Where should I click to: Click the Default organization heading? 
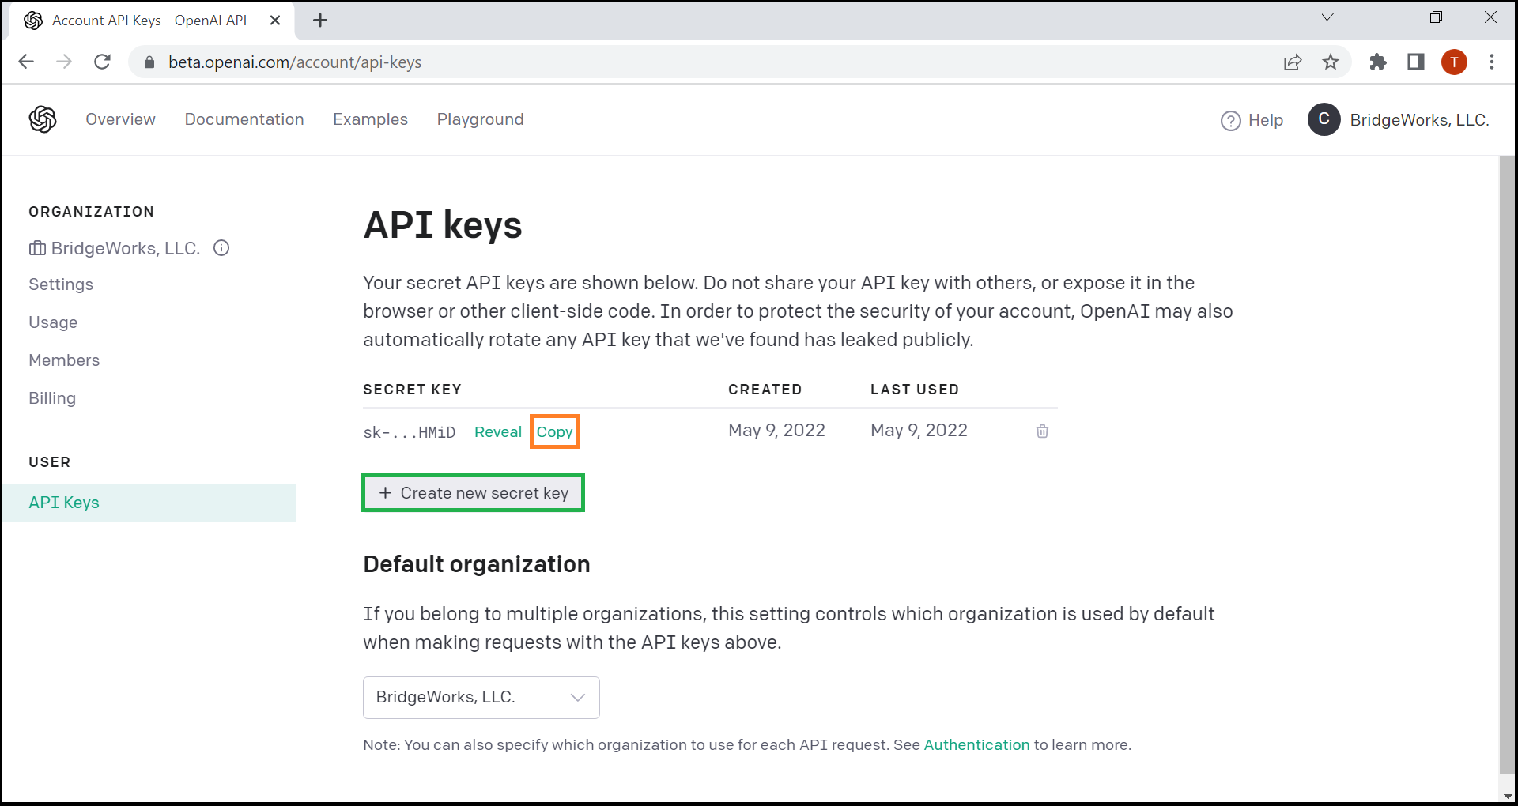pyautogui.click(x=477, y=564)
